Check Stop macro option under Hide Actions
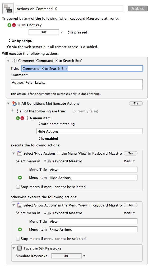The height and width of the screenshot is (266, 152). (x=18, y=187)
